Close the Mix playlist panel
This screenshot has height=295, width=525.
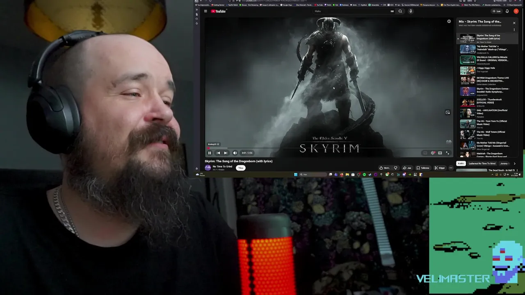click(x=514, y=23)
